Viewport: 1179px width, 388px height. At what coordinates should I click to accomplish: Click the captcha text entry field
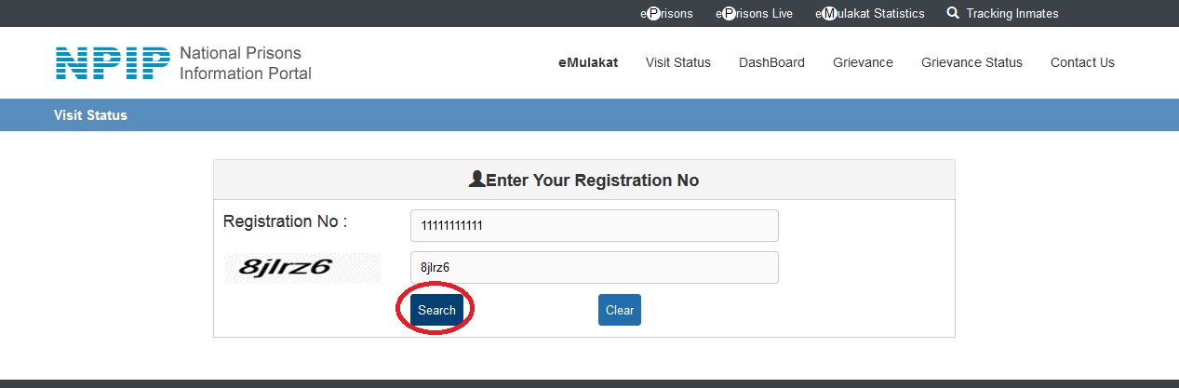coord(594,268)
